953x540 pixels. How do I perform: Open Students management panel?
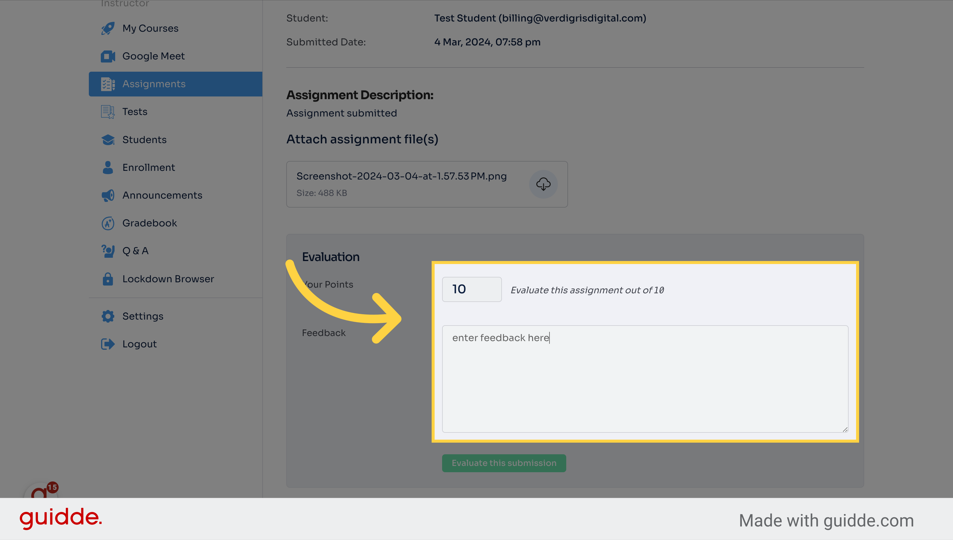coord(144,139)
